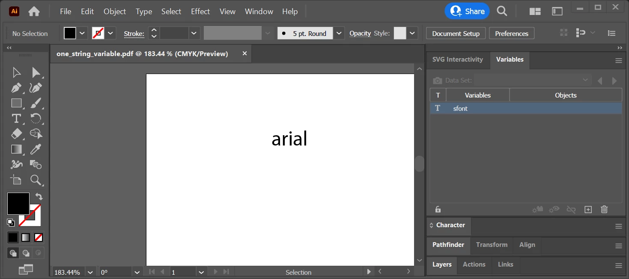This screenshot has width=629, height=279.
Task: Enable Draw Normal mode
Action: (x=13, y=253)
